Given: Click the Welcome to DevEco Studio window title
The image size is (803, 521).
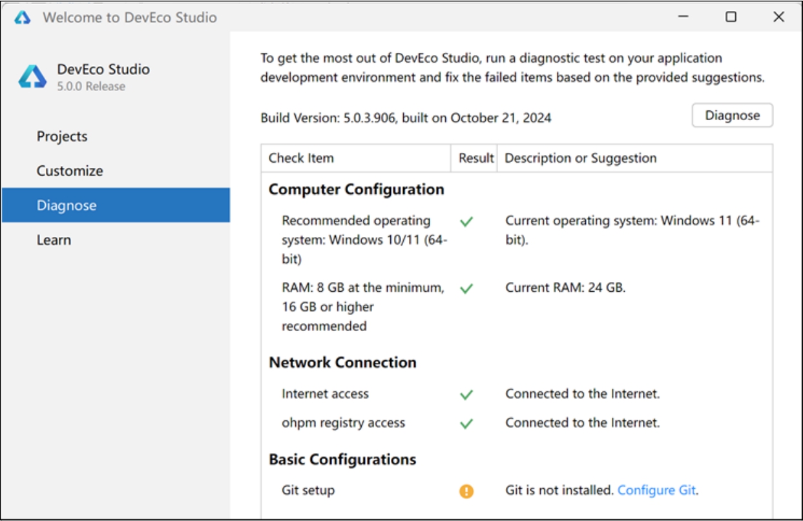Looking at the screenshot, I should coord(130,17).
